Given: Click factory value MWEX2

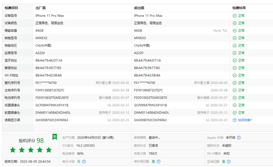Looking at the screenshot, I should [42, 38].
